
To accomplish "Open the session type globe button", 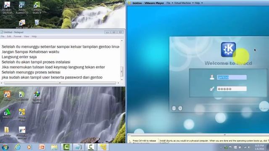I will 174,108.
